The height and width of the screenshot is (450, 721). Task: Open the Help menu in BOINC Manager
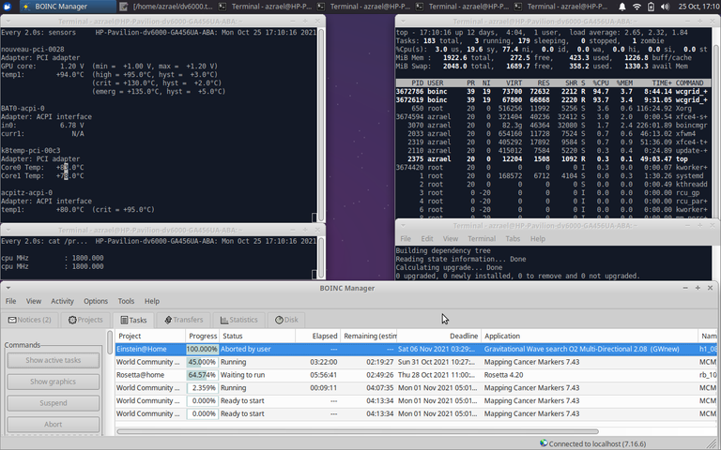point(152,301)
